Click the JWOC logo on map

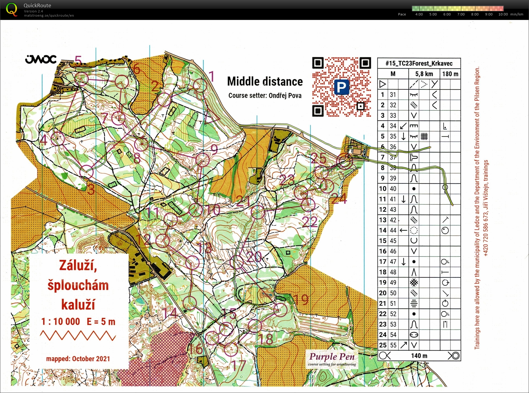pos(41,59)
